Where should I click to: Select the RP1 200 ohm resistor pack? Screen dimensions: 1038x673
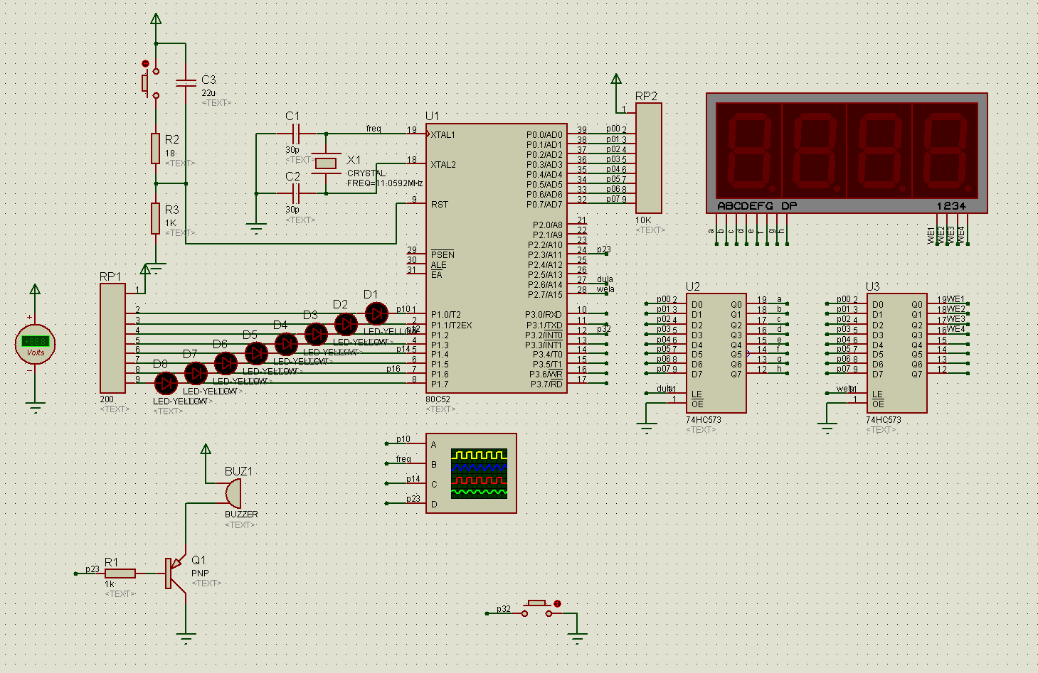point(112,337)
